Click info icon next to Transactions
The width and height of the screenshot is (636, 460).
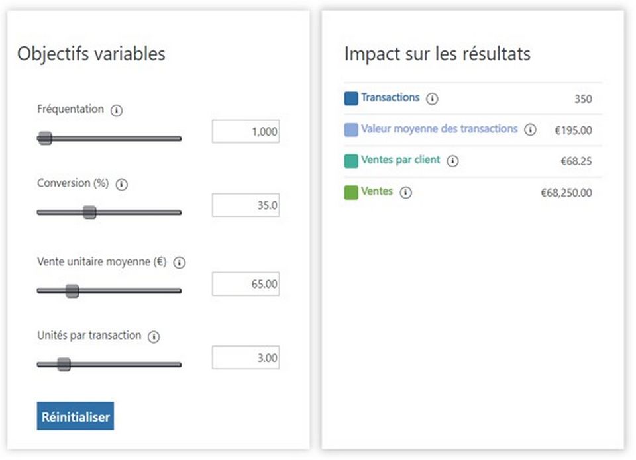[x=433, y=99]
